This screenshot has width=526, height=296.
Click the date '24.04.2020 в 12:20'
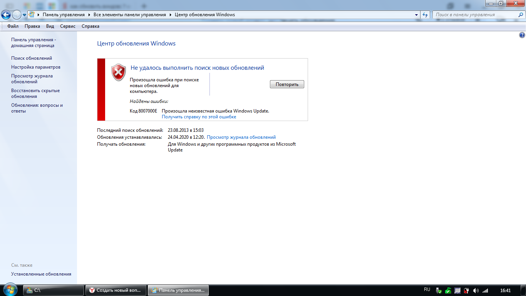186,137
